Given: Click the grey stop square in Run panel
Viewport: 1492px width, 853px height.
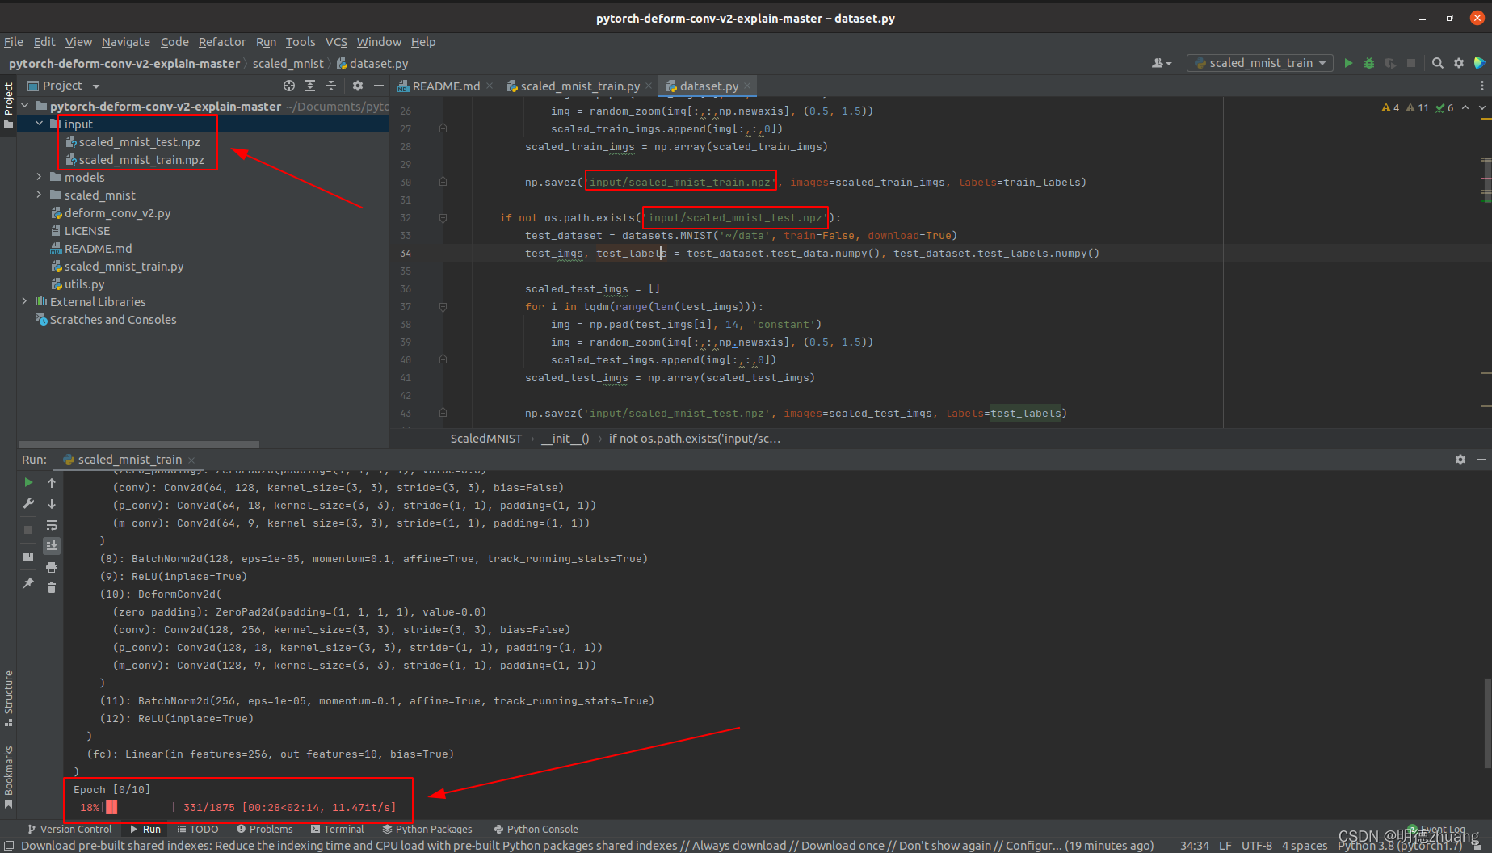Looking at the screenshot, I should coord(28,530).
